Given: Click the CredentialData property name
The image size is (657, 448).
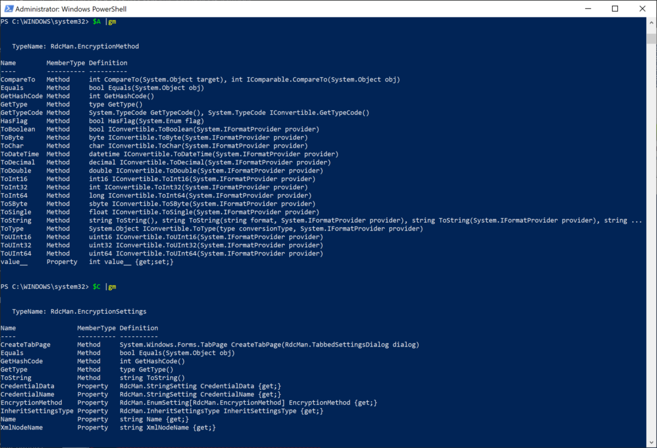Looking at the screenshot, I should [26, 386].
